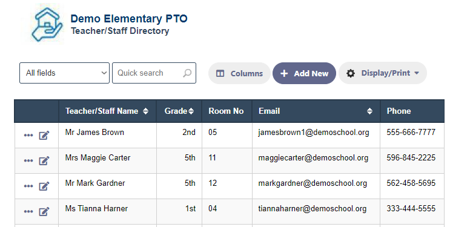Open the three-dot menu for Mrs Maggie Carter
Screen dimensions: 450x227
point(28,160)
